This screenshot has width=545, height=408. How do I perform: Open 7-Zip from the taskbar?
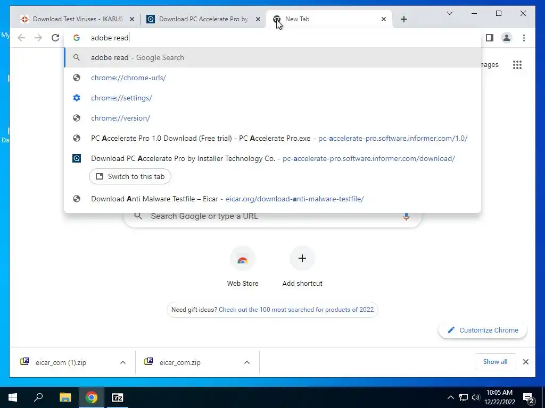coord(118,397)
